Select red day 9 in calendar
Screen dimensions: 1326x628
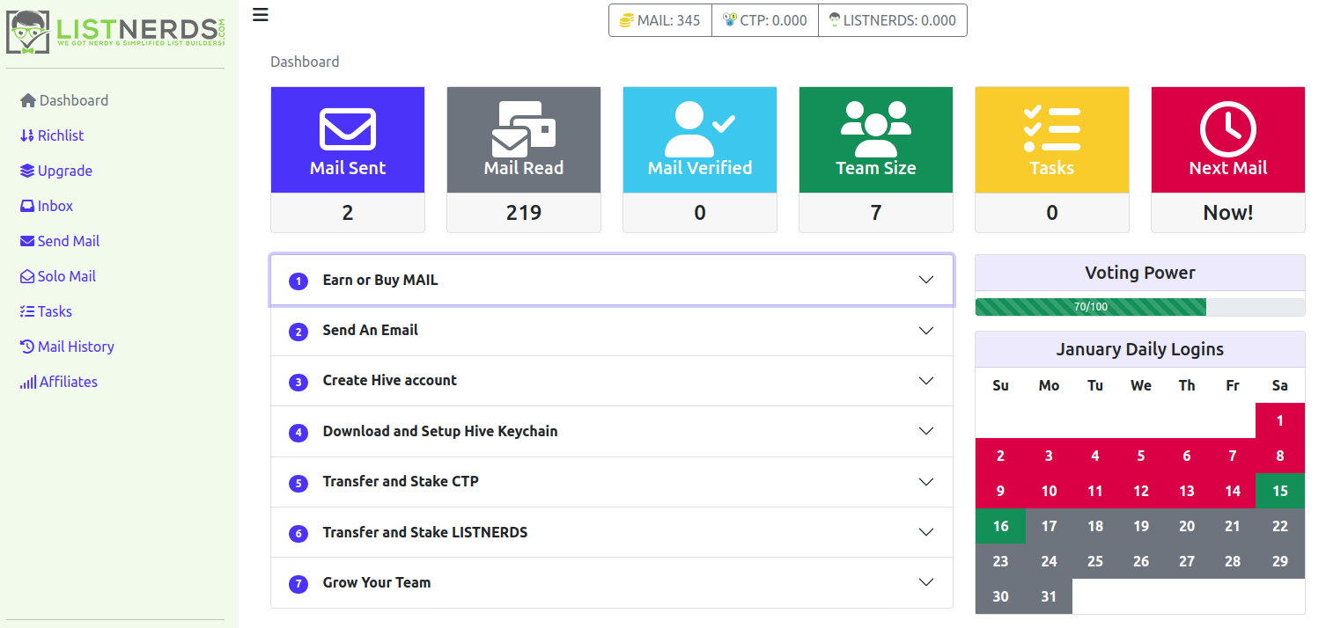pos(1000,491)
